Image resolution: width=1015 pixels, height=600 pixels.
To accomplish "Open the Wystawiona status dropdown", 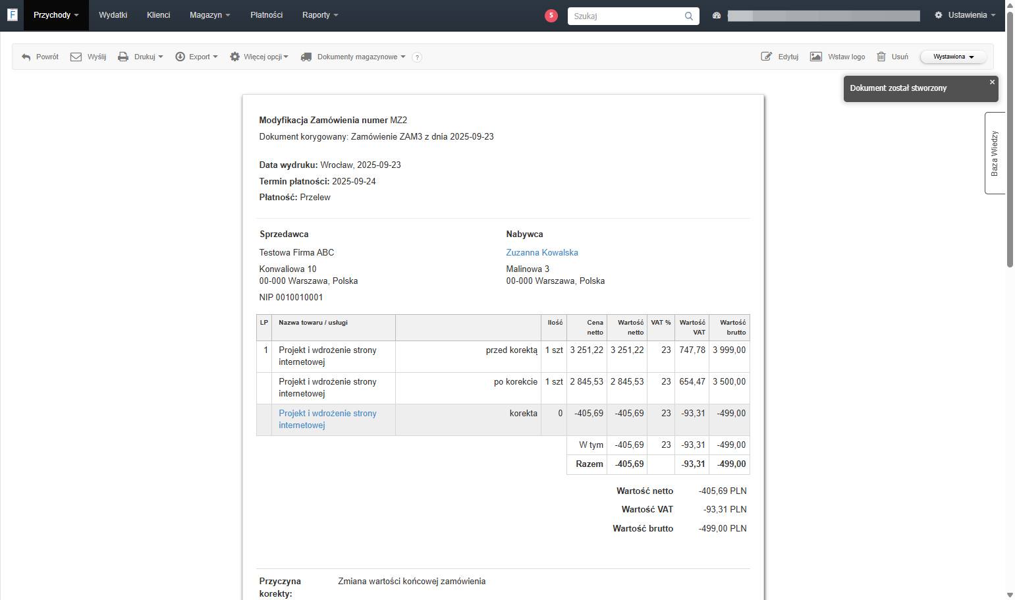I will 953,57.
